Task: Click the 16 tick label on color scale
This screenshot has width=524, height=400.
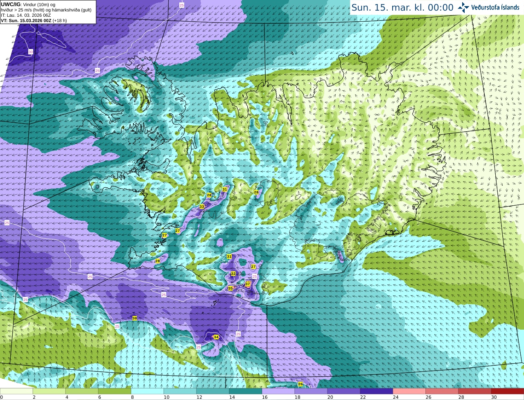Action: [264, 397]
